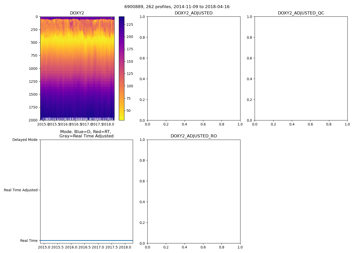Click the 2017.0 tick on Mode plot x-axis
The image size is (354, 253).
pyautogui.click(x=98, y=247)
